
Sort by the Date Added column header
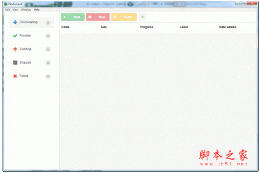point(227,27)
